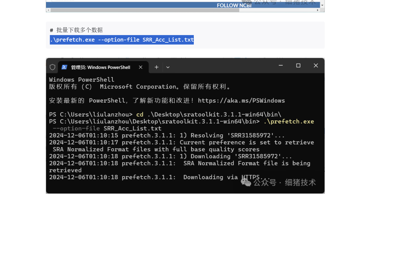414x259 pixels.
Task: Maximize the PowerShell window
Action: pos(298,66)
